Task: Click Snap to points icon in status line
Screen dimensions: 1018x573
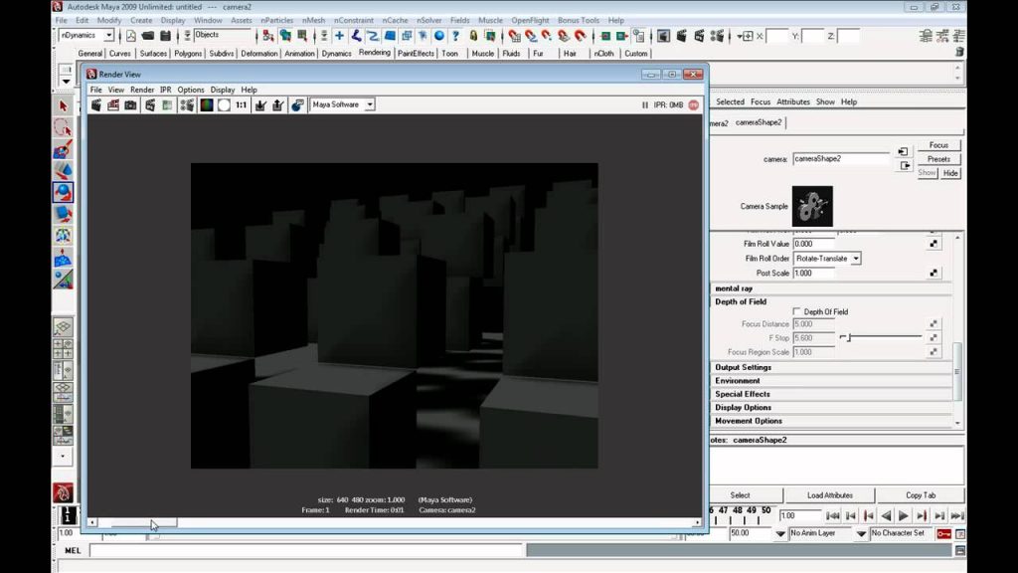Action: (547, 36)
